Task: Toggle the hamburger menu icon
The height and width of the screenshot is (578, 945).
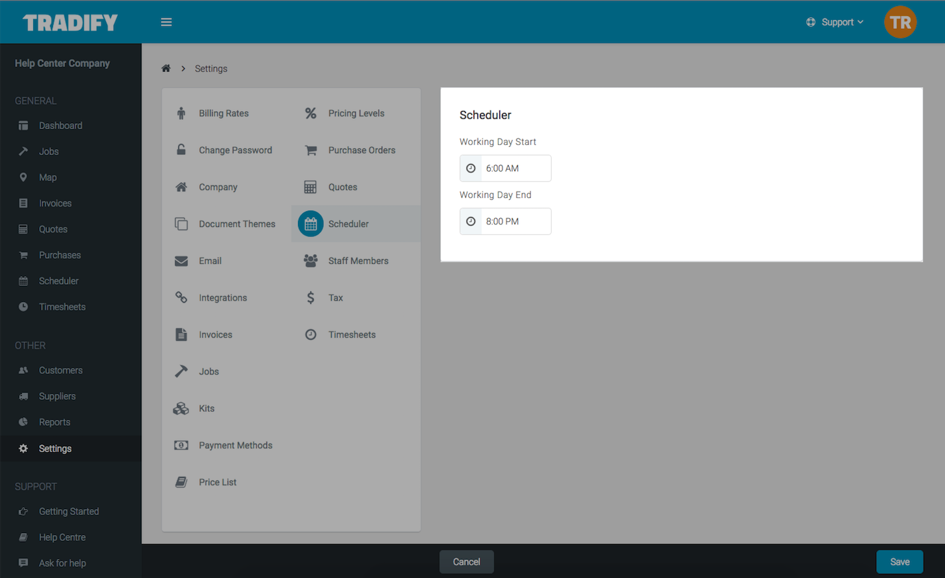Action: (x=166, y=22)
